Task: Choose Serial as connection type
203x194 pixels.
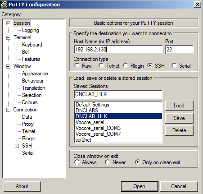Action: coord(174,65)
